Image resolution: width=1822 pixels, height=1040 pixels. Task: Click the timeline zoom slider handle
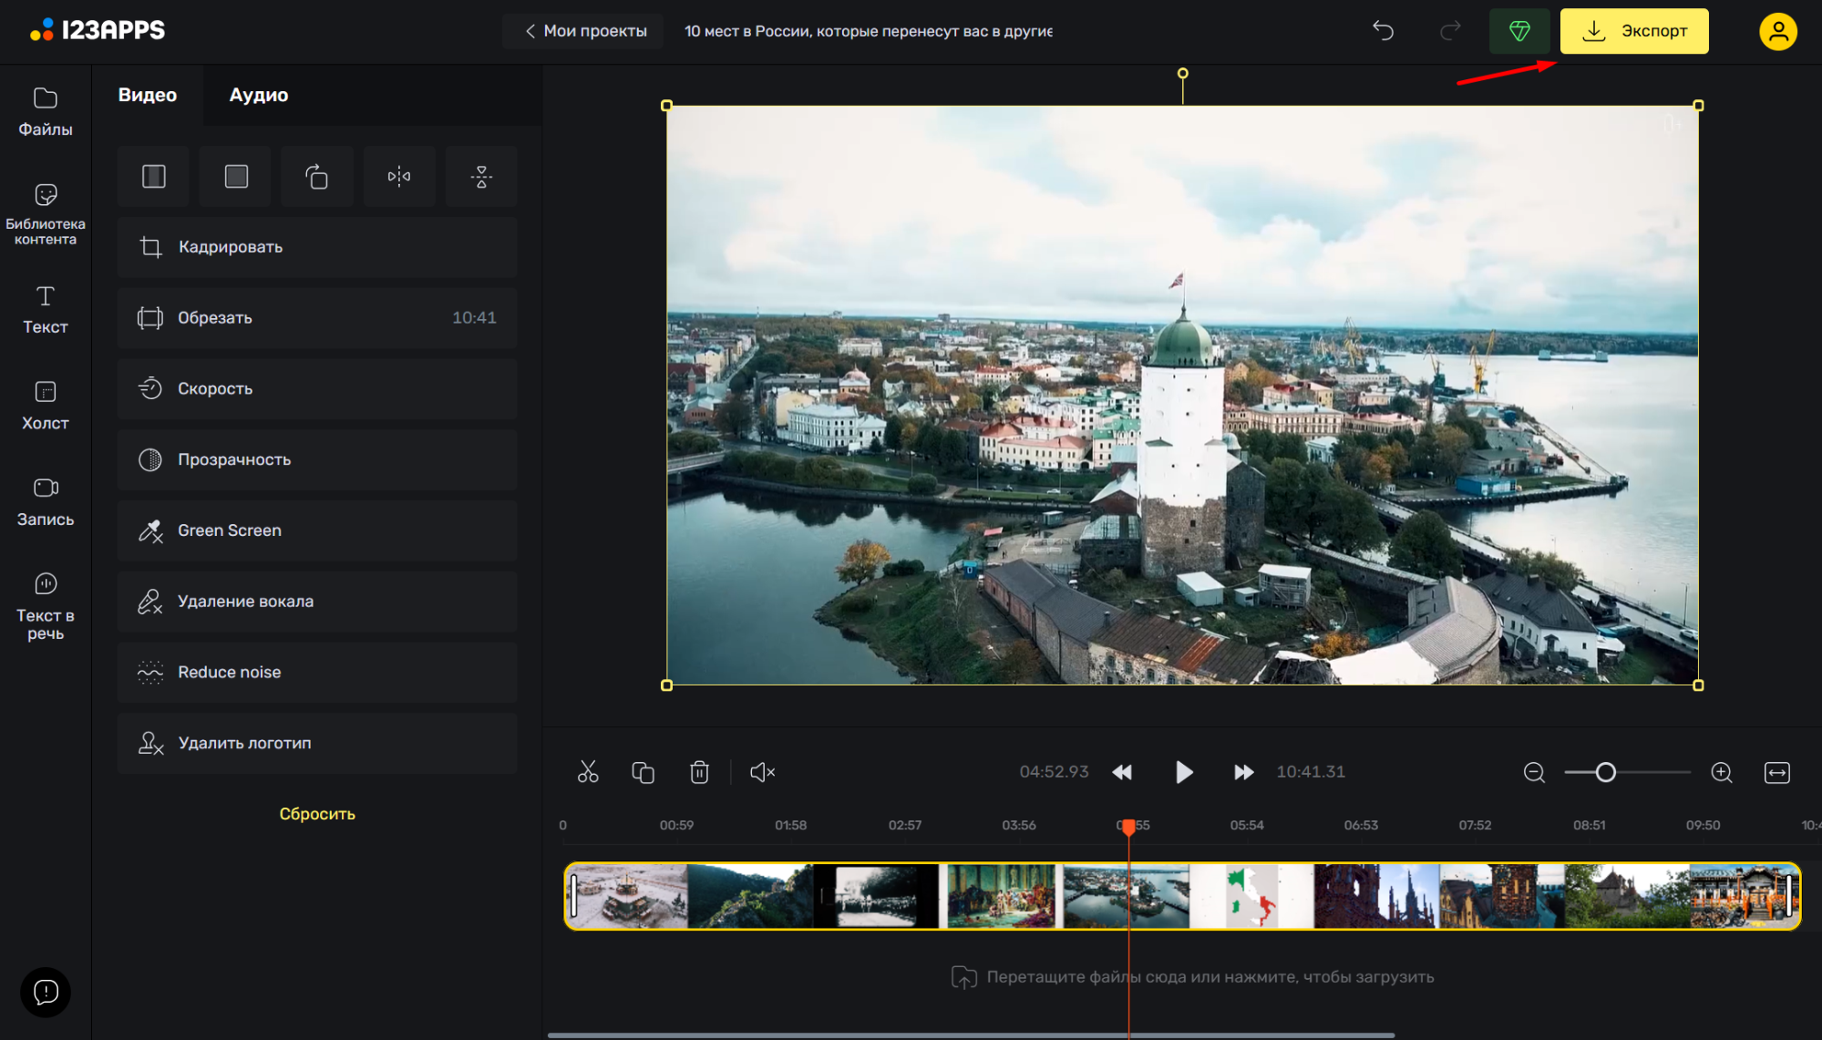[1605, 772]
